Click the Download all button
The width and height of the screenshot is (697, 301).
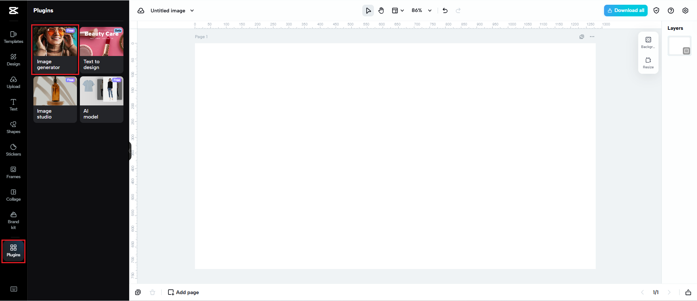626,11
